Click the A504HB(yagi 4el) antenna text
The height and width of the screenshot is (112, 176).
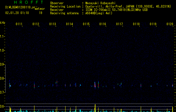[x=99, y=13]
